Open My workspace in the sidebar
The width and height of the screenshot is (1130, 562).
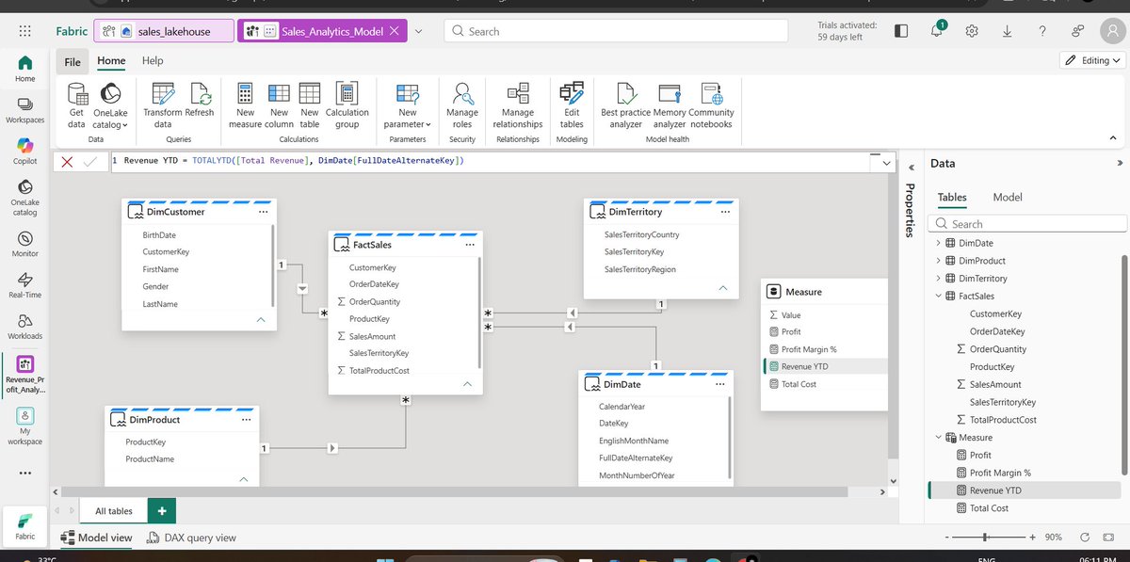(25, 426)
